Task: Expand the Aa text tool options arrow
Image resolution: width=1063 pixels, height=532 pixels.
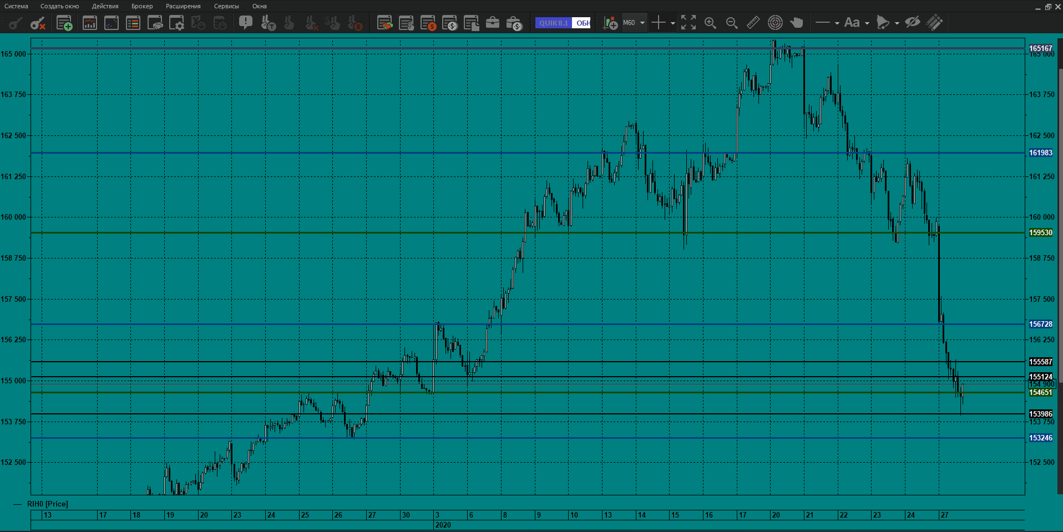Action: click(x=867, y=23)
